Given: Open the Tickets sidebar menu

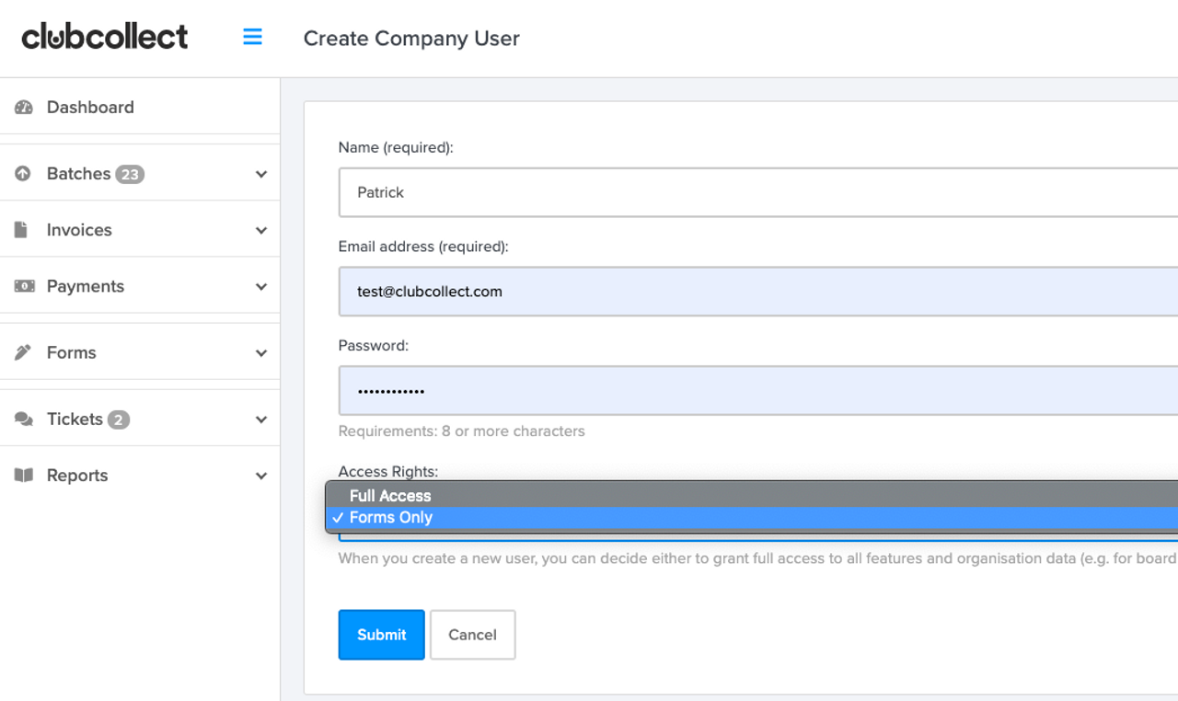Looking at the screenshot, I should 75,419.
